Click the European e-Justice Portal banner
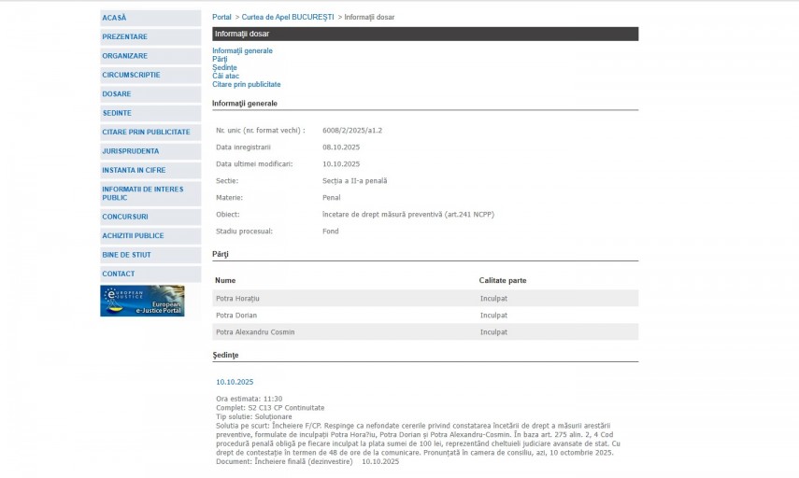 (142, 301)
